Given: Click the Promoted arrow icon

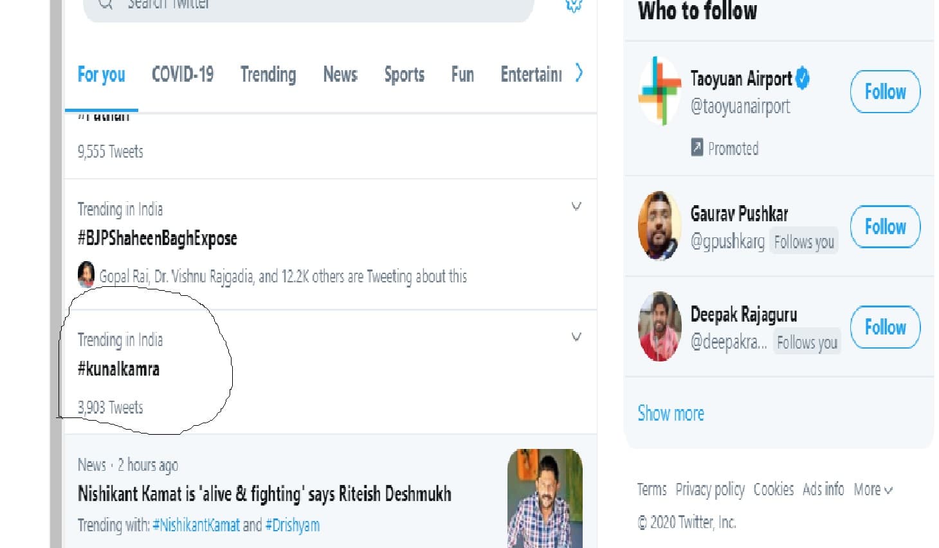Looking at the screenshot, I should [697, 148].
